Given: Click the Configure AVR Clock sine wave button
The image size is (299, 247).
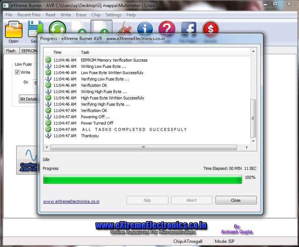Looking at the screenshot, I should [27, 160].
